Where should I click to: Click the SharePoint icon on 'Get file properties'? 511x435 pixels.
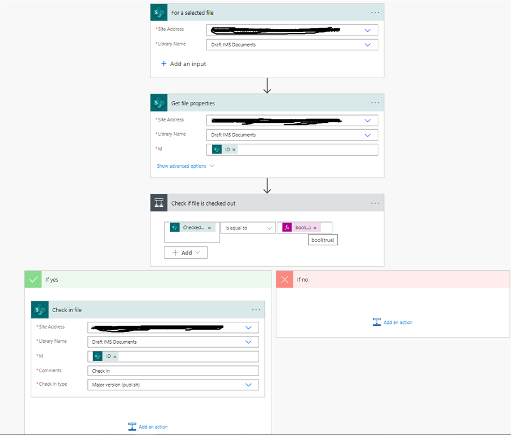pyautogui.click(x=158, y=103)
